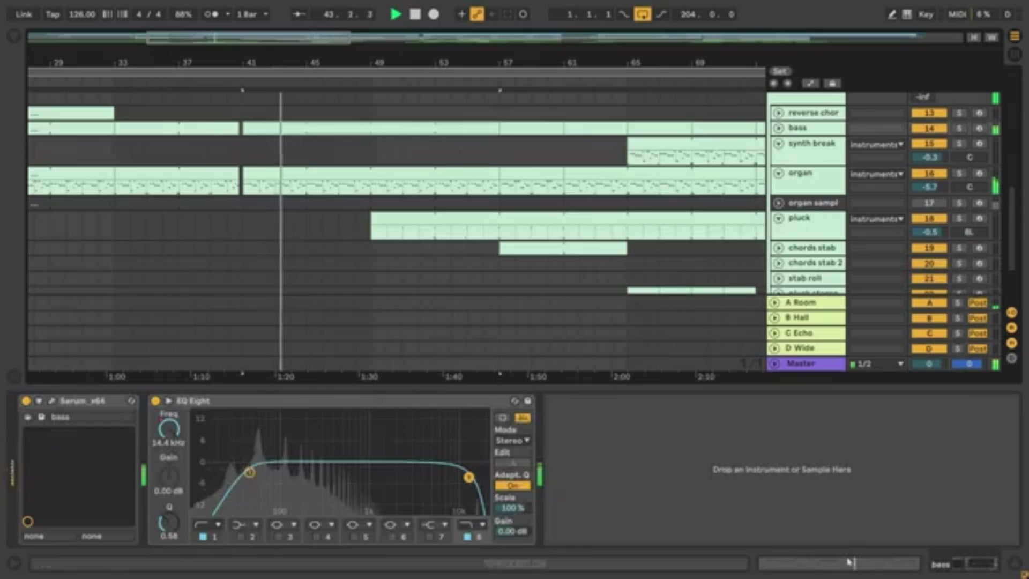Viewport: 1029px width, 579px height.
Task: Start playback with the green Play button
Action: (x=396, y=14)
